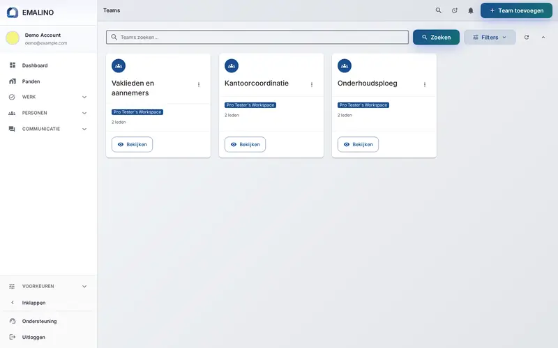Refresh the teams list
This screenshot has height=348, width=558.
(527, 38)
